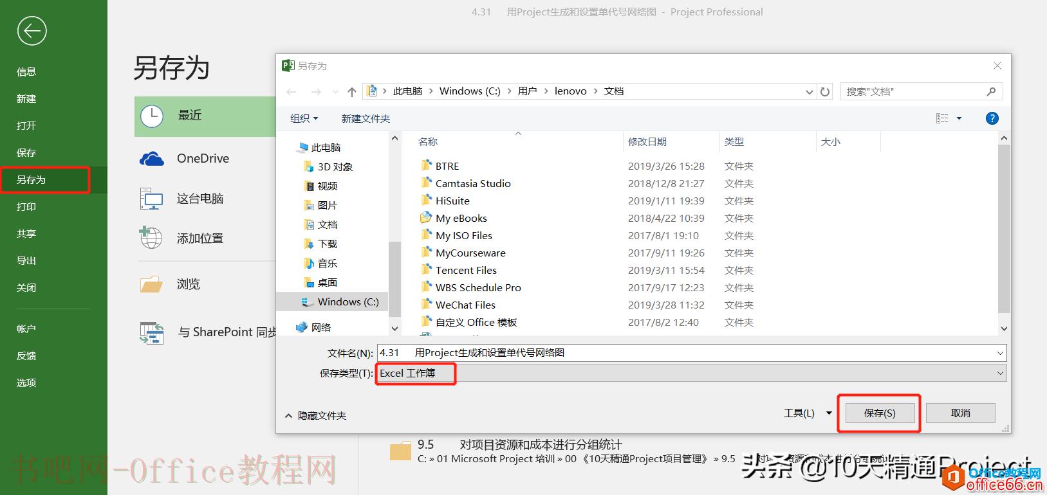Open the Save as type dropdown
Viewport: 1047px width, 495px height.
tap(692, 373)
